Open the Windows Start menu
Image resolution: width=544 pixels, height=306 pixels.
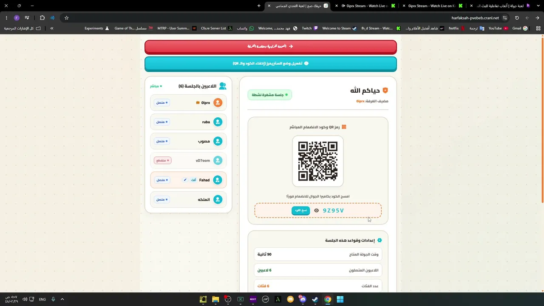[x=340, y=299]
